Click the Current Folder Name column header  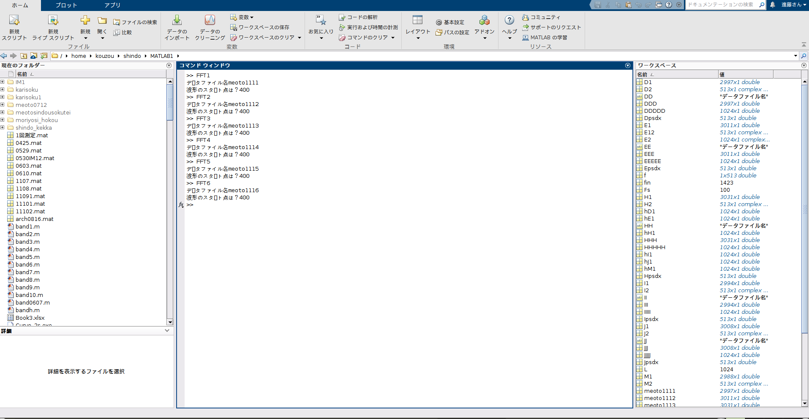pyautogui.click(x=91, y=74)
